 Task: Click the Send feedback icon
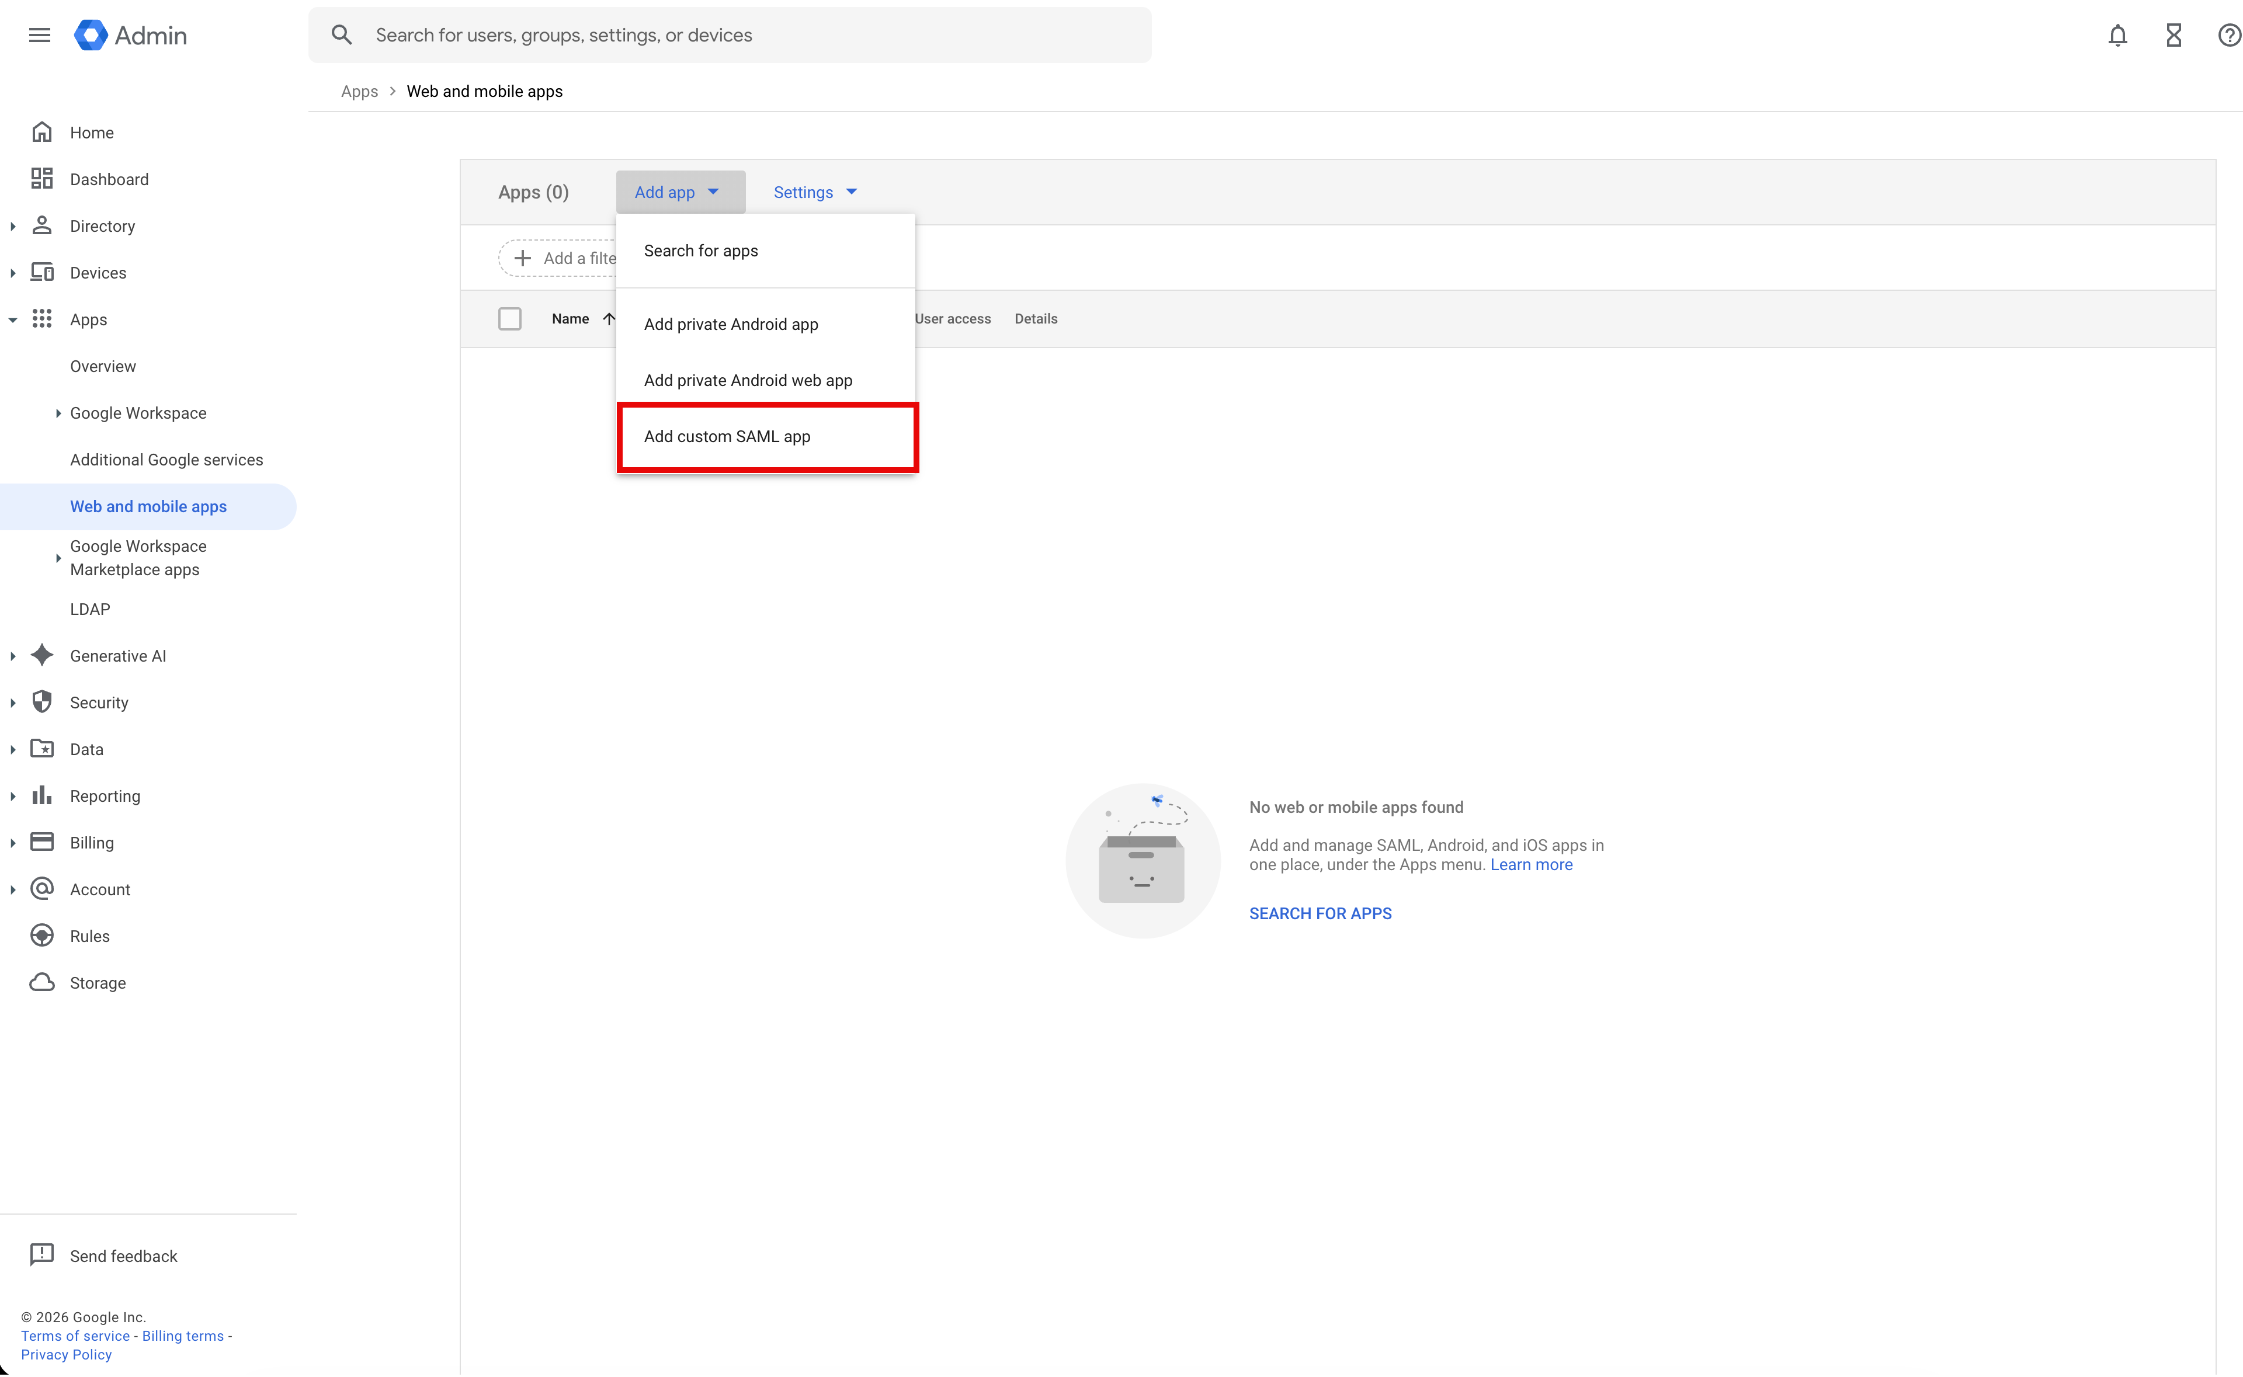click(42, 1255)
